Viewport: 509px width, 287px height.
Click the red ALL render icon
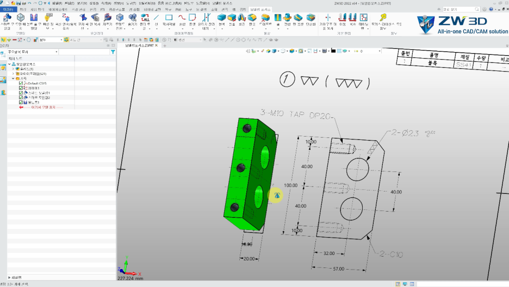145,18
